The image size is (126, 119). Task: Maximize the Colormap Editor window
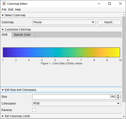(110, 4)
